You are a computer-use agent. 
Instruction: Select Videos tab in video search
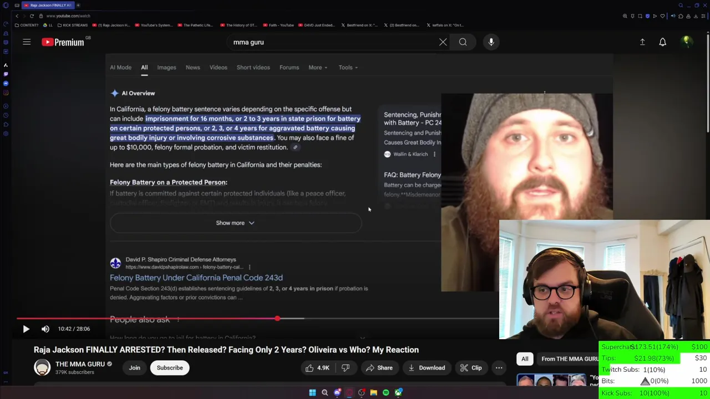218,68
